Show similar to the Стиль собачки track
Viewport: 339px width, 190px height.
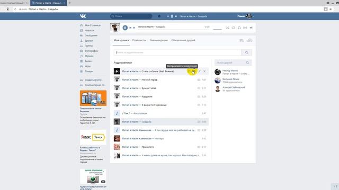(x=189, y=71)
